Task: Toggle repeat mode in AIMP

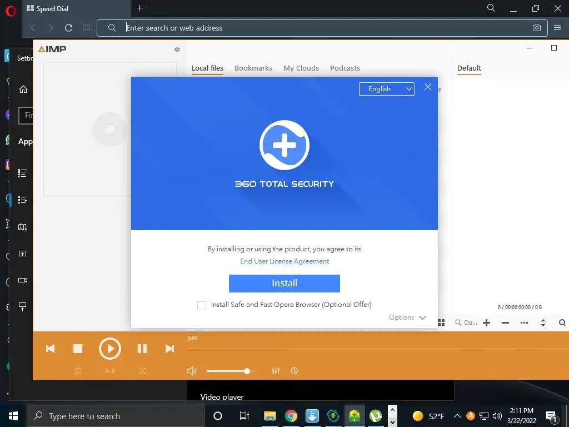Action: pyautogui.click(x=78, y=371)
